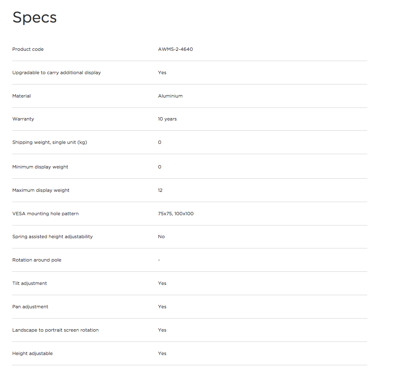This screenshot has height=378, width=394.
Task: Click the 10 years warranty value
Action: tap(167, 119)
